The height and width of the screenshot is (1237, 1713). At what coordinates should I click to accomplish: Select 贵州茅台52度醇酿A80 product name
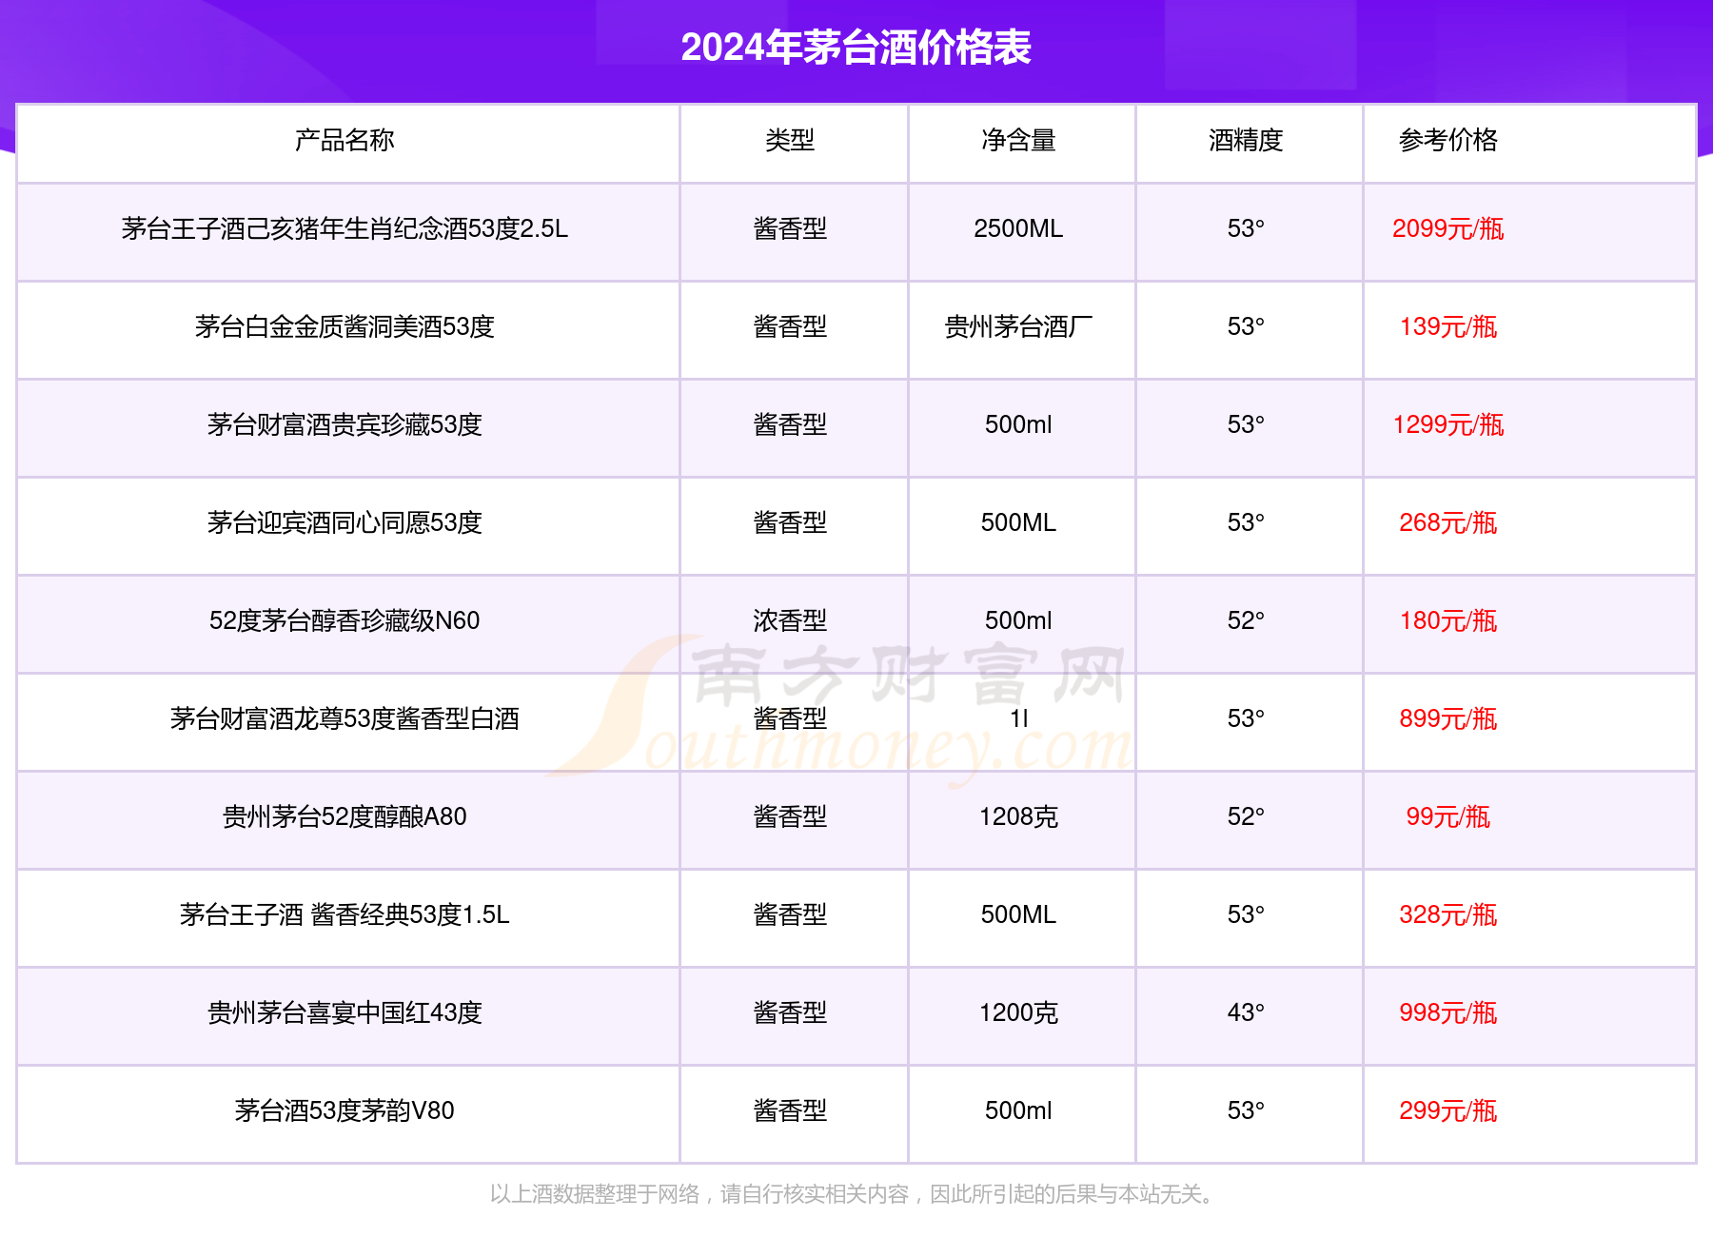[x=345, y=817]
